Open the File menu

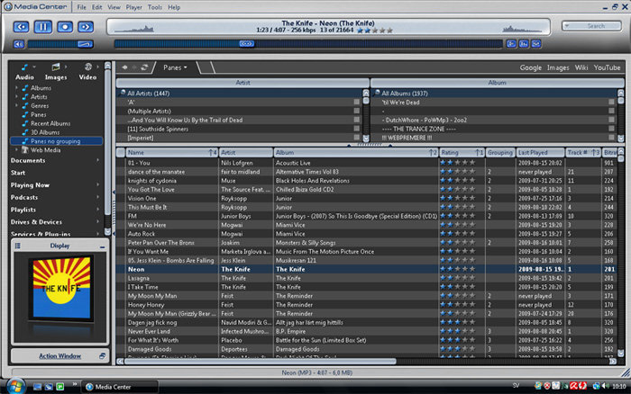[x=81, y=7]
